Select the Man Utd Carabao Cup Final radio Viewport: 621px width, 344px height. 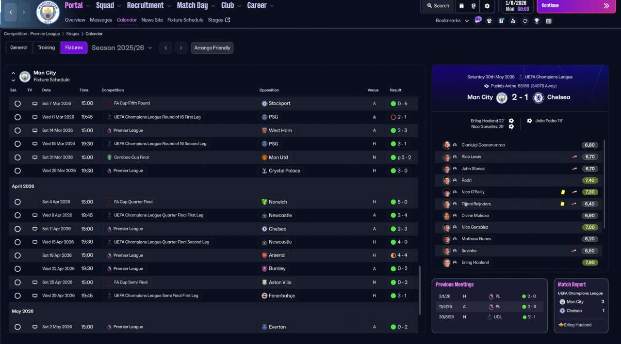point(17,157)
